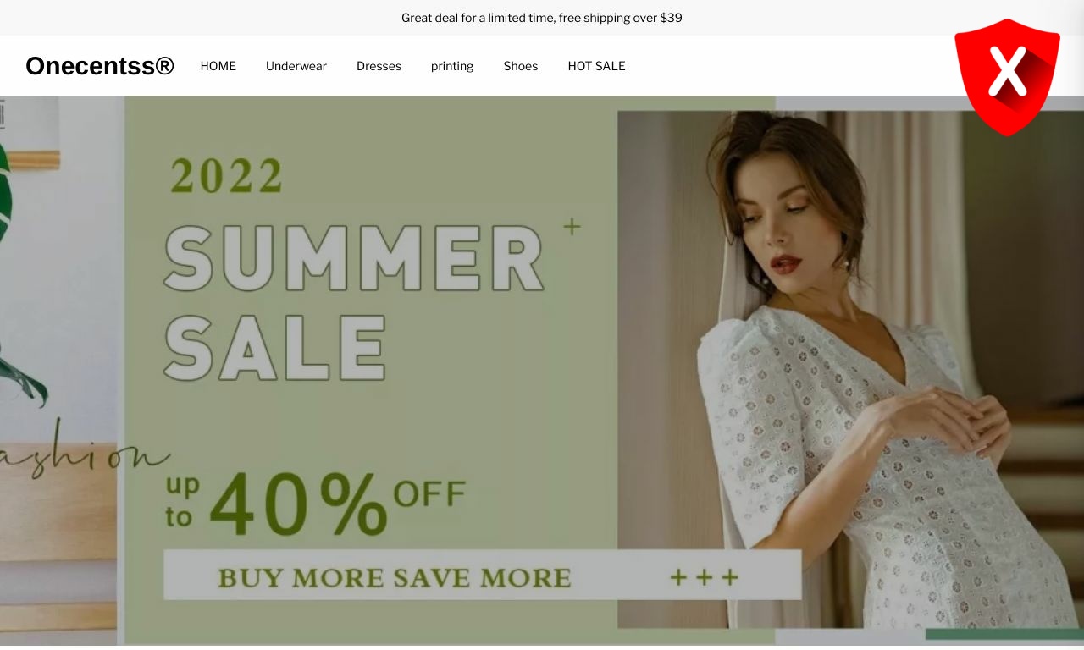Click the triple plus signs on the banner
Image resolution: width=1084 pixels, height=650 pixels.
(x=705, y=578)
